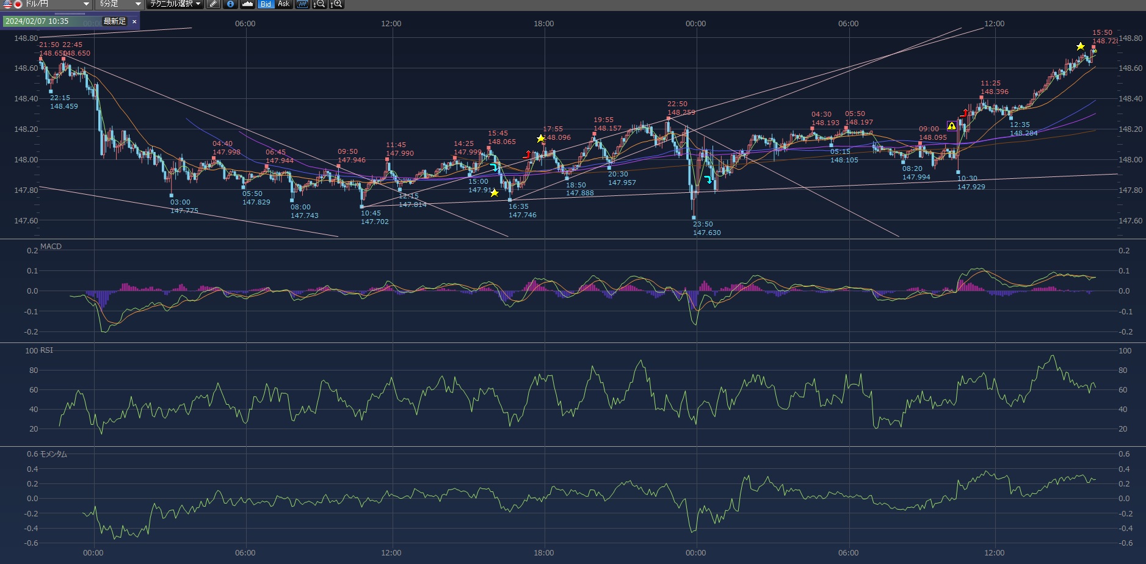1146x564 pixels.
Task: Click the 23:50 low marker at 147.630
Action: click(694, 217)
